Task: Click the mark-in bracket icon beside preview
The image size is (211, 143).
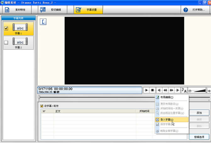Action: click(43, 22)
